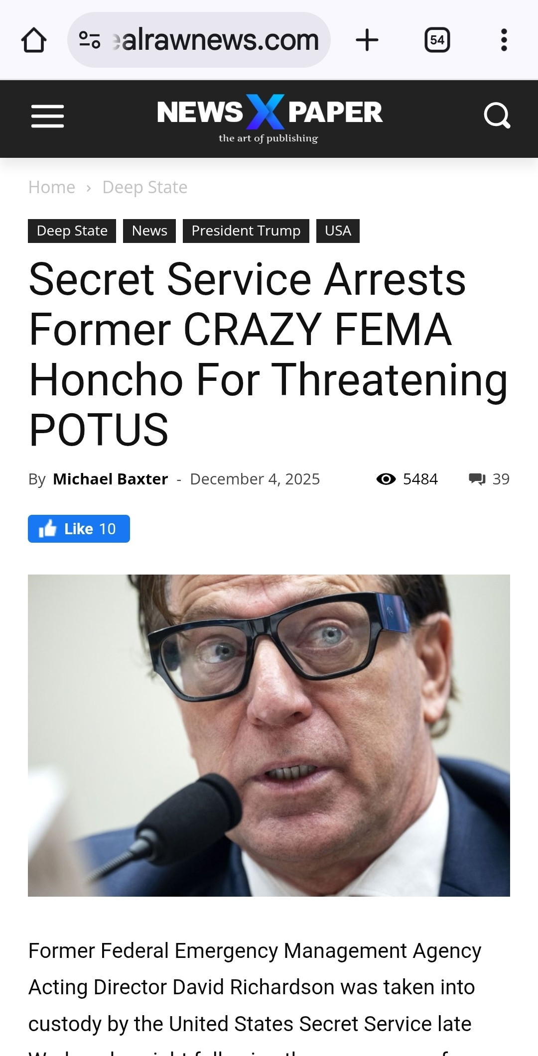Open the article featured photo
This screenshot has width=538, height=1056.
(x=269, y=735)
